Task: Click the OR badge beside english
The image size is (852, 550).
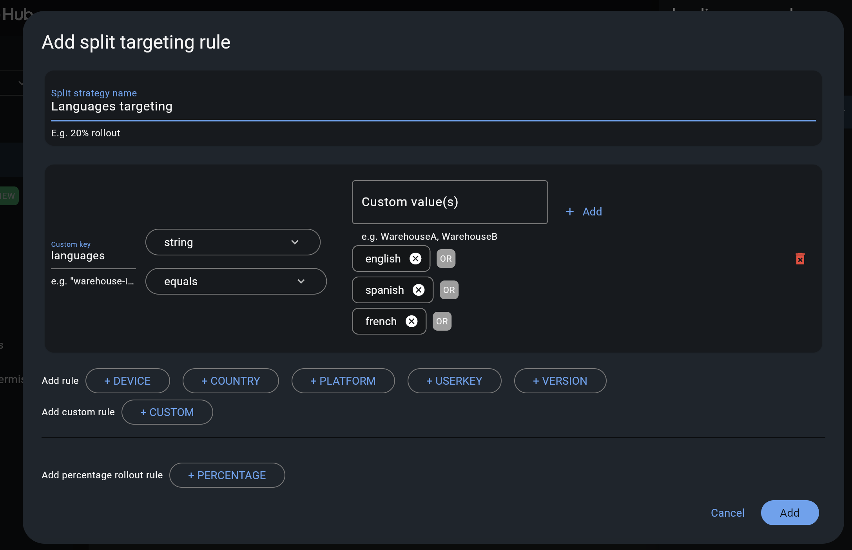Action: 446,259
